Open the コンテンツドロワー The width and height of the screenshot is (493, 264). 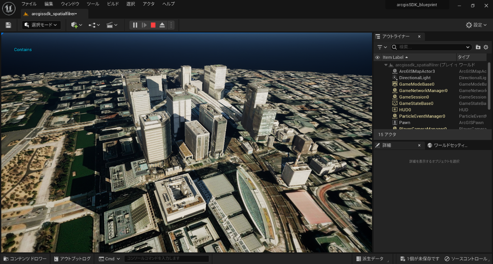25,259
